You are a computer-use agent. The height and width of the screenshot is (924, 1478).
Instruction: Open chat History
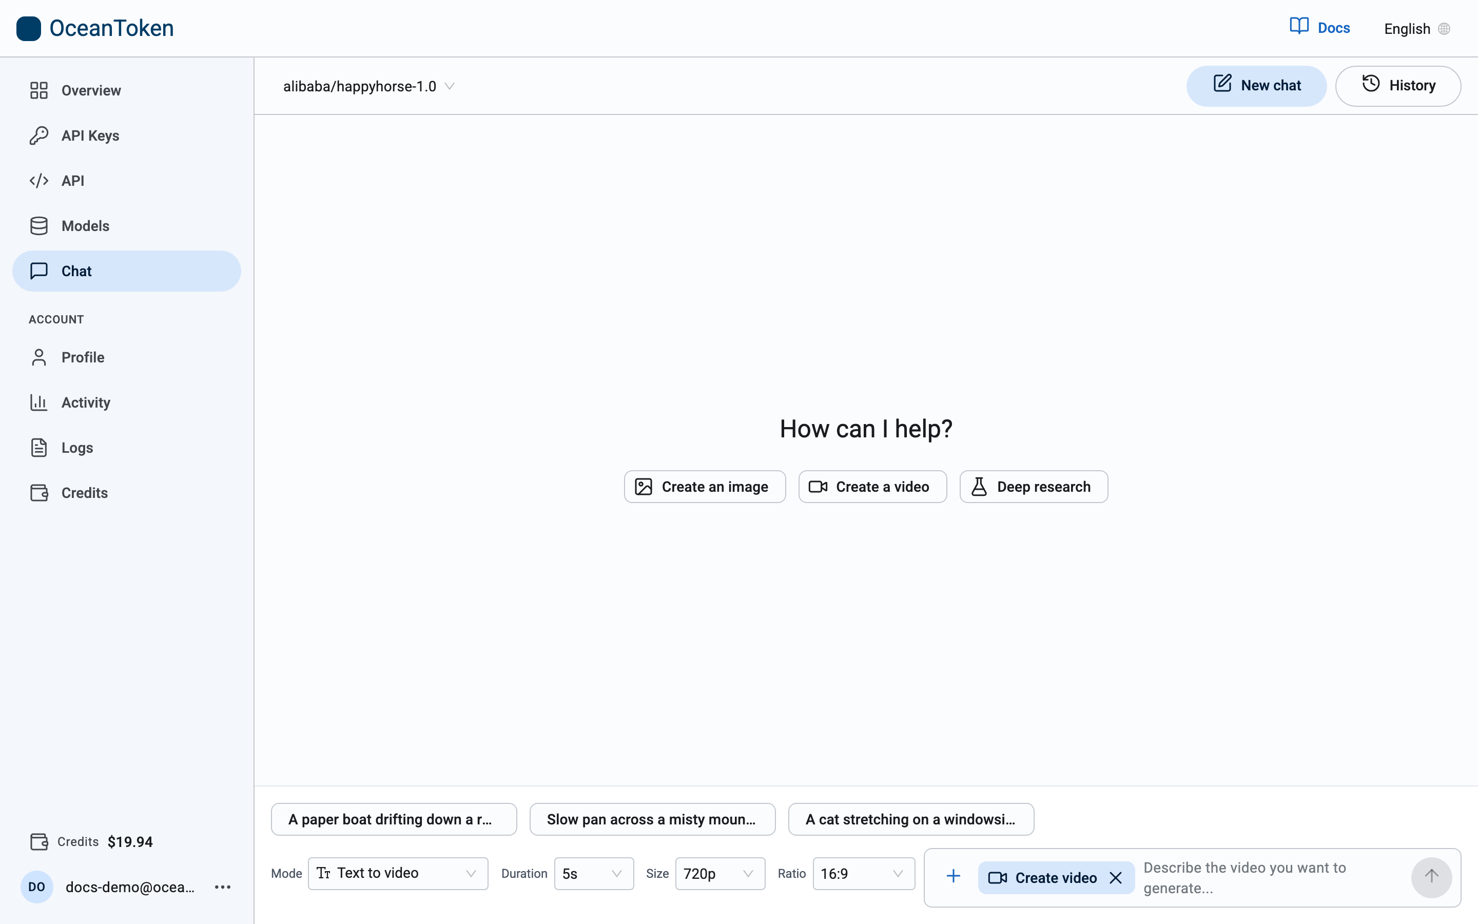[1398, 86]
